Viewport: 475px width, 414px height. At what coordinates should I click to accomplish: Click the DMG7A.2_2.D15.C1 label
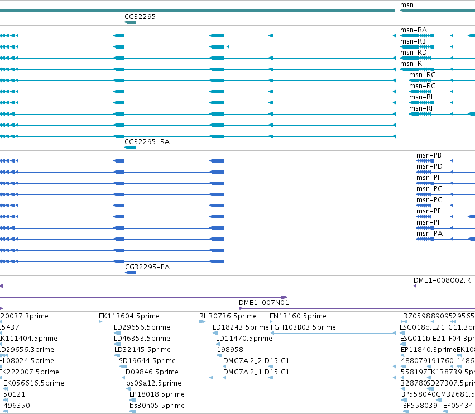pyautogui.click(x=256, y=361)
